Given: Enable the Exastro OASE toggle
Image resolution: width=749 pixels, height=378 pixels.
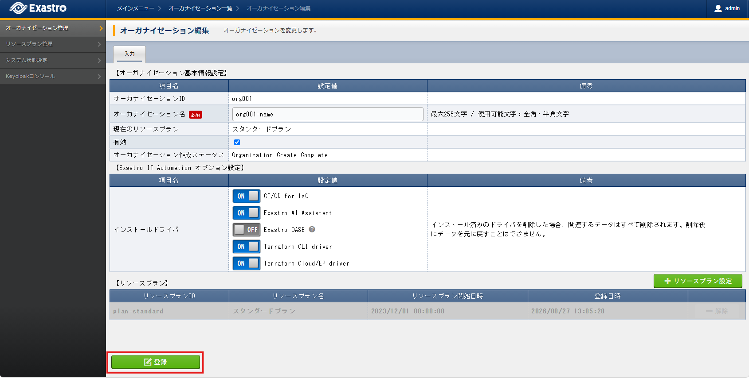Looking at the screenshot, I should 247,230.
